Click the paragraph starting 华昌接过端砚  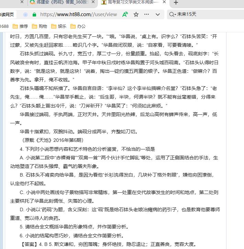pos(114,118)
